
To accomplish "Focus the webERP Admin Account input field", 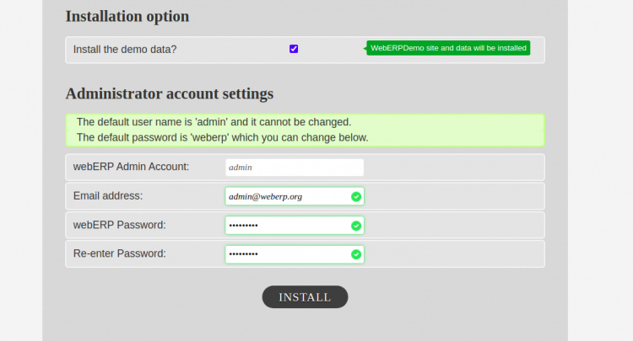I will pos(294,168).
